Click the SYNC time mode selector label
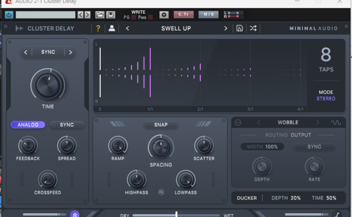 (48, 52)
